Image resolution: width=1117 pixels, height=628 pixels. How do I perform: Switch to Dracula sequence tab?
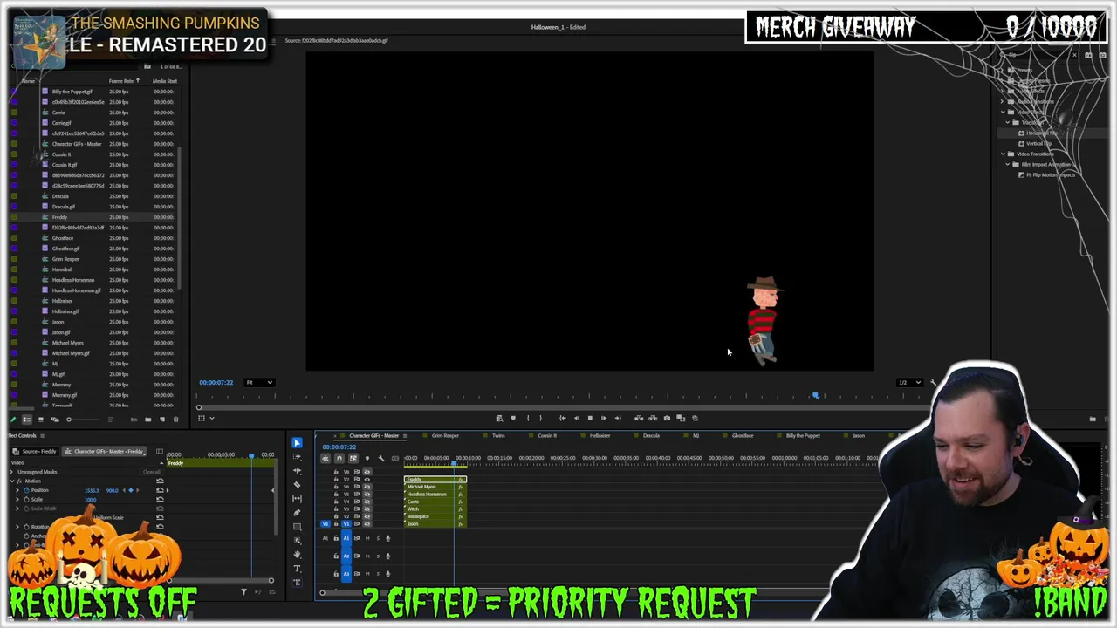pos(651,435)
